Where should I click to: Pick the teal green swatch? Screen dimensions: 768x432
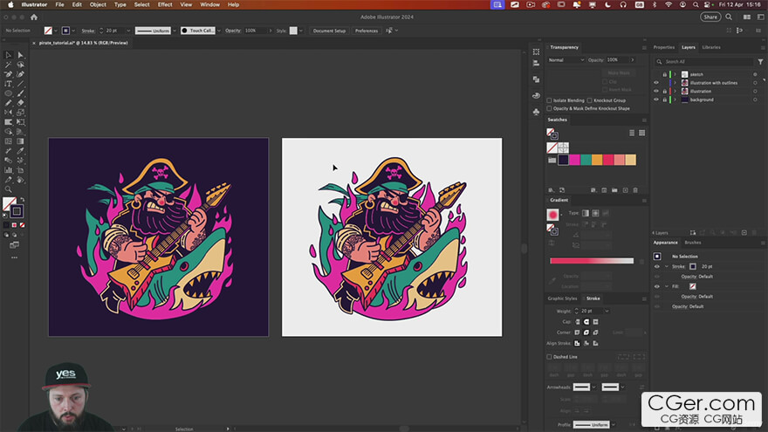coord(586,160)
